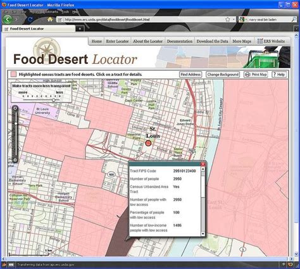Viewport: 300px width, 269px height.
Task: Click the red marker in St. Louis
Action: (148, 143)
